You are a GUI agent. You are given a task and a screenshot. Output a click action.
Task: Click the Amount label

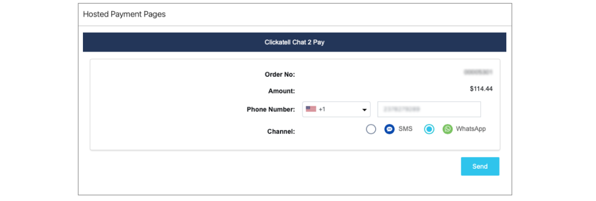coord(282,91)
